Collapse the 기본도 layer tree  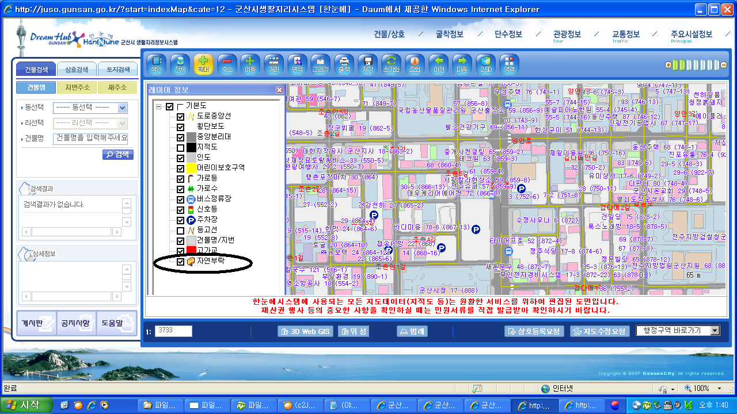tap(158, 107)
